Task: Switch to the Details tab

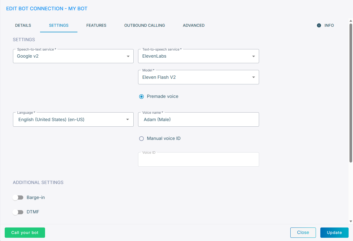Action: [23, 26]
